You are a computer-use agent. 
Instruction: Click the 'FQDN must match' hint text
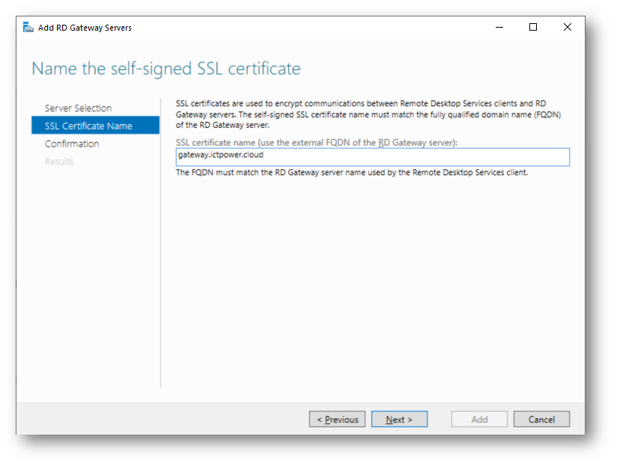point(352,172)
